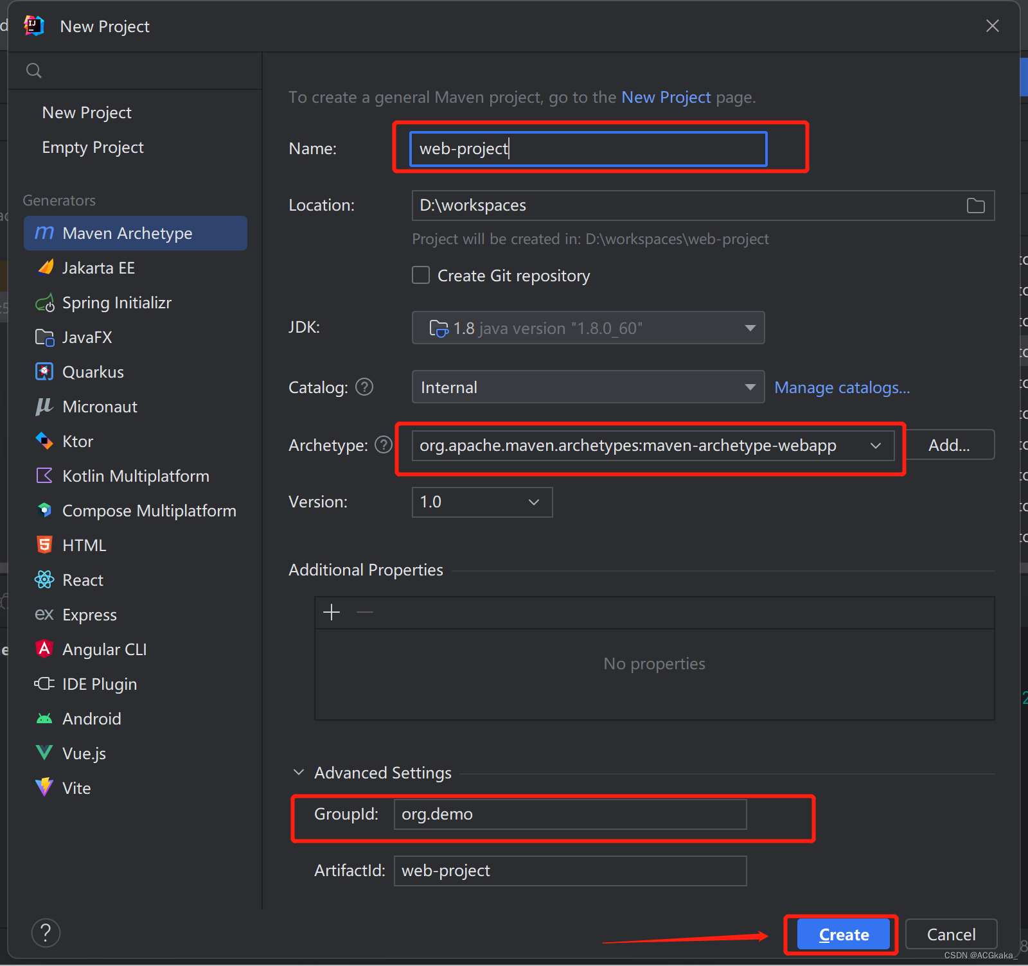Click the Cancel button
The height and width of the screenshot is (966, 1028).
click(951, 934)
